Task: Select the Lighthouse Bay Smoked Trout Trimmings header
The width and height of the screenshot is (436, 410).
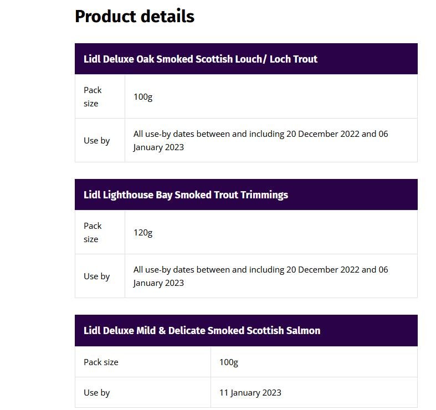Action: [x=186, y=194]
